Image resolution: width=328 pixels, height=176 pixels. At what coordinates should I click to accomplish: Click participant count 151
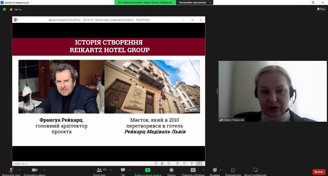click(105, 170)
